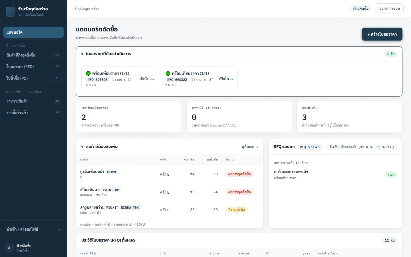The image size is (411, 257).
Task: Click the ฝ่ายจัดซื้อ badge in the top bar
Action: coord(361,9)
